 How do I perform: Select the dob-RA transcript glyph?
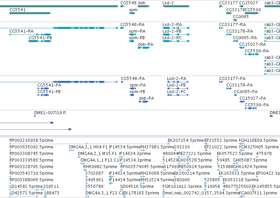(x=144, y=48)
